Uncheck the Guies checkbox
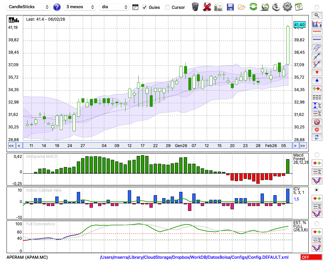Viewport: 327px width, 262px height. click(145, 7)
